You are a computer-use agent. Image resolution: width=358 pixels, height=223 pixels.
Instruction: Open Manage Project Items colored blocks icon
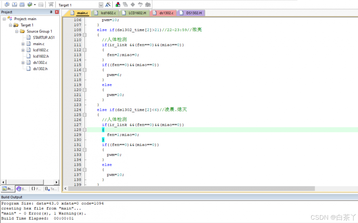coord(118,5)
